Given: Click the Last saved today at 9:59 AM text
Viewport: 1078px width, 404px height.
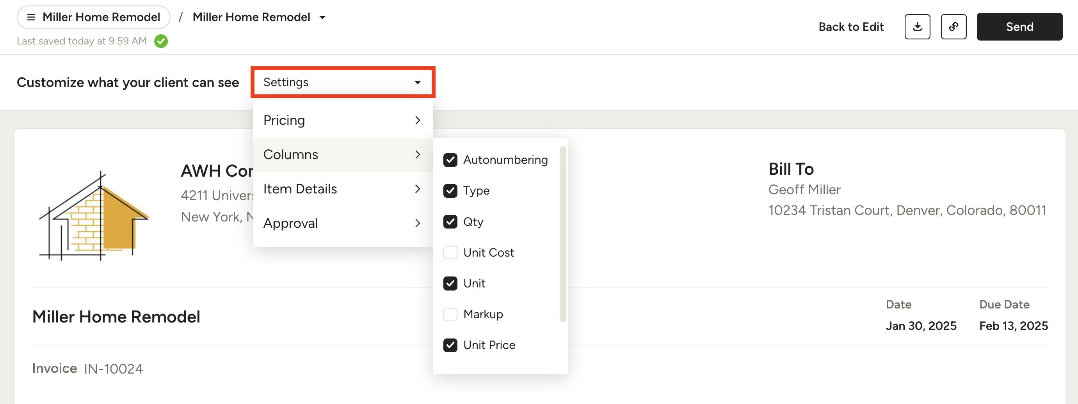Looking at the screenshot, I should coord(82,41).
